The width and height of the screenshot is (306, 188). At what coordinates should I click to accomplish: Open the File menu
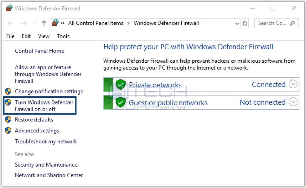(x=10, y=36)
